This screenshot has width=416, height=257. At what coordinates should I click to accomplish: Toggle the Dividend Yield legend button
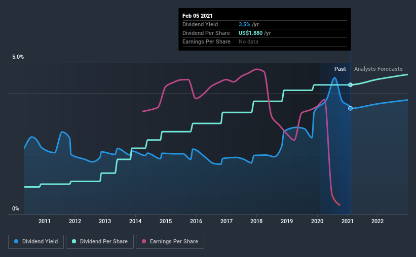36,242
